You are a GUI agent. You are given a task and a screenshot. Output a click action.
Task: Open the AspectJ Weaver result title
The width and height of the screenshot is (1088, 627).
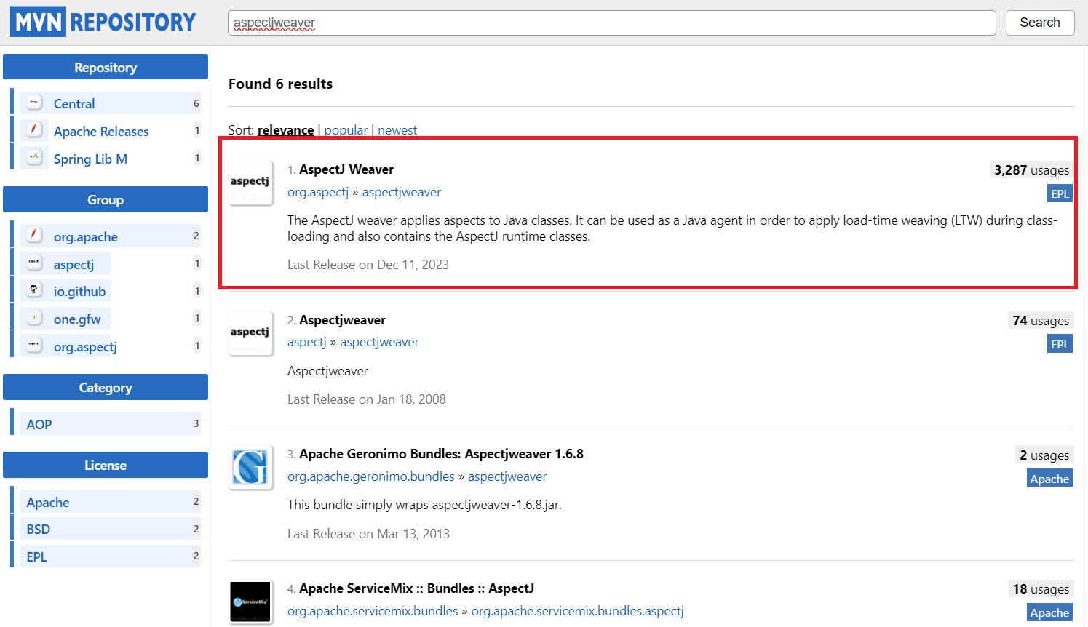346,169
